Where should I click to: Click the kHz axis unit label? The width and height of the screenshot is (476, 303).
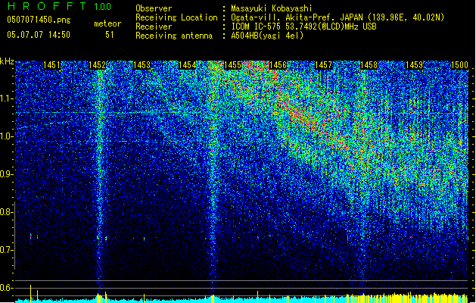pyautogui.click(x=7, y=61)
